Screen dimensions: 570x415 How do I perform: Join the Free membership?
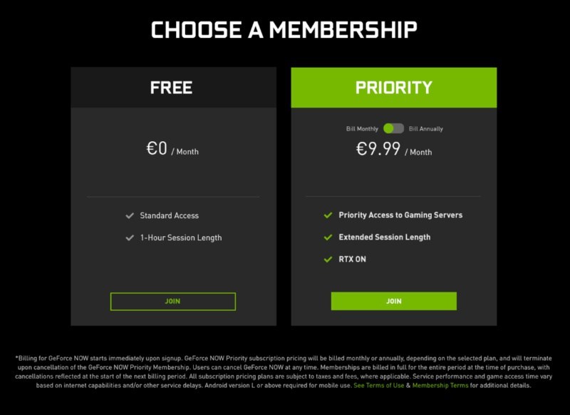click(x=172, y=302)
